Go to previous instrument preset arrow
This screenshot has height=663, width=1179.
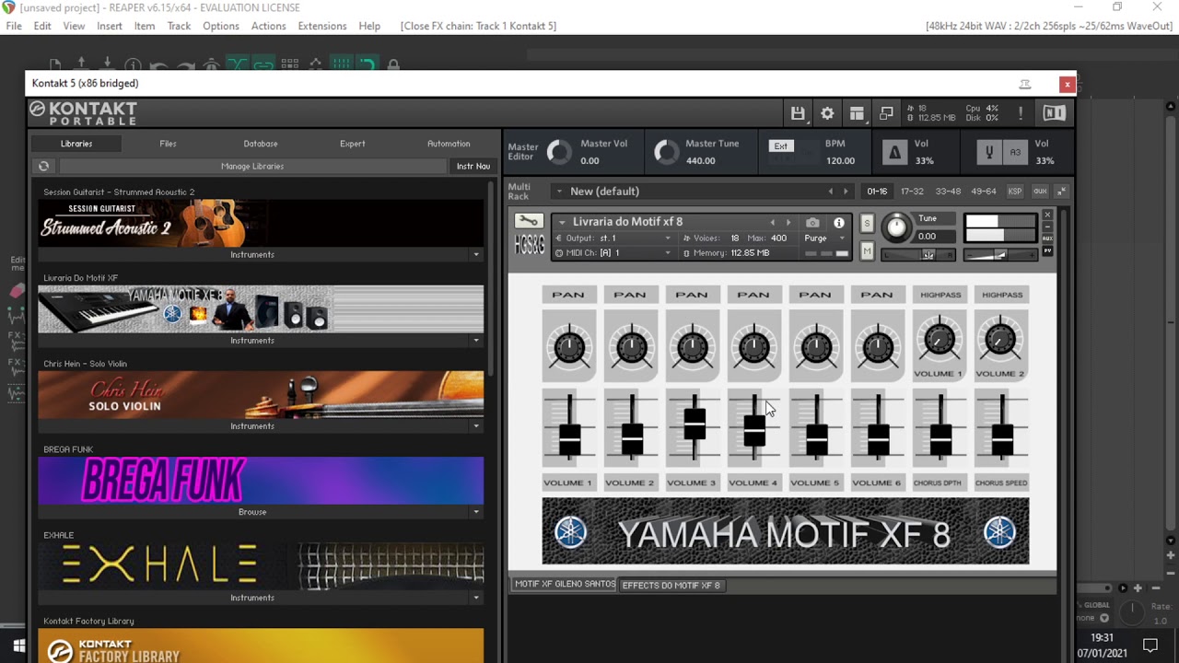tap(773, 223)
